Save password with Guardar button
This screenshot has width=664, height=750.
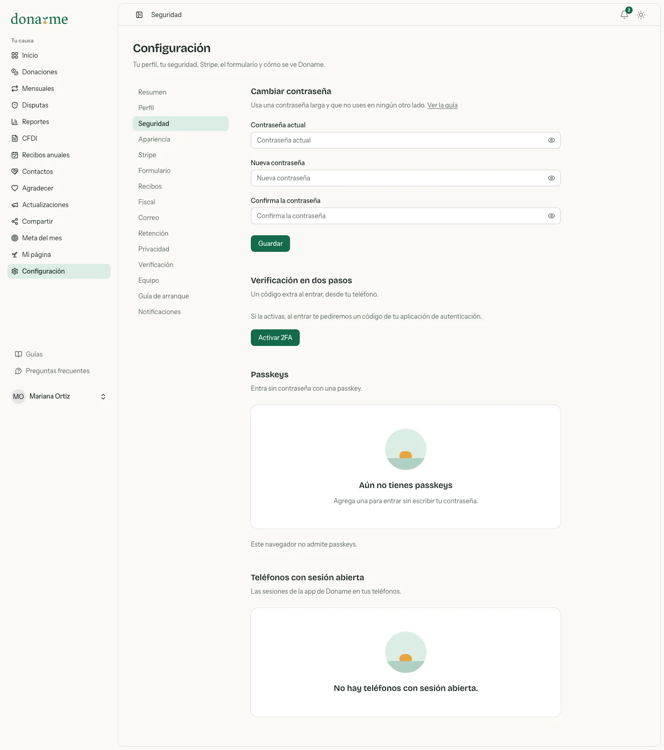270,244
